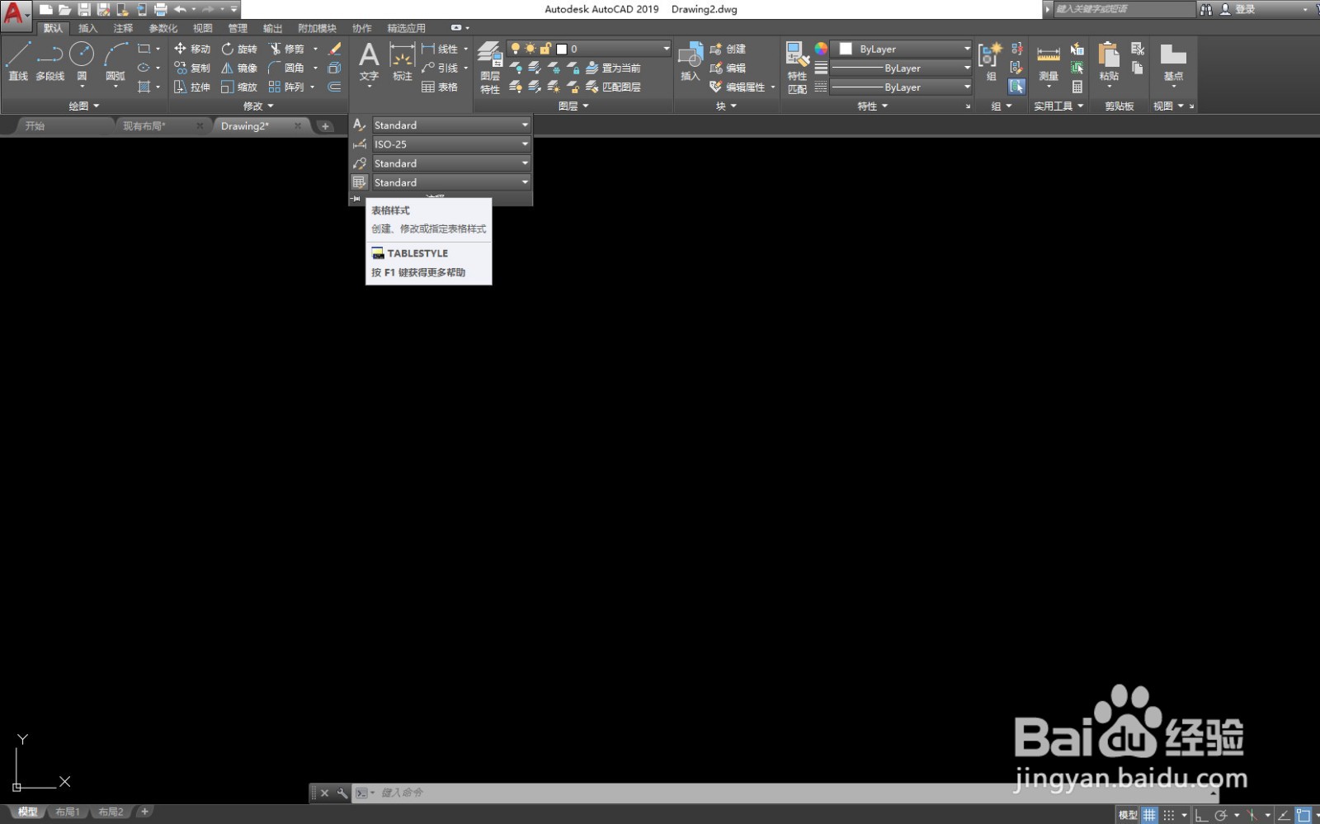
Task: Select the Line (直线) tool
Action: tap(18, 61)
